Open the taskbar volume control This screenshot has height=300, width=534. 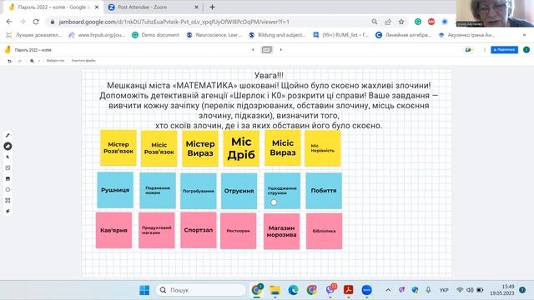(470, 290)
